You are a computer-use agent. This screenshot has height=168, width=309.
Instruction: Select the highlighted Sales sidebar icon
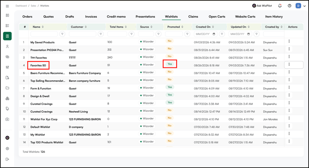[x=7, y=36]
